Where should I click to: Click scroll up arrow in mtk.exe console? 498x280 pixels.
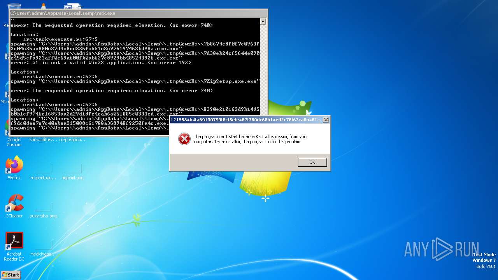pos(263,21)
